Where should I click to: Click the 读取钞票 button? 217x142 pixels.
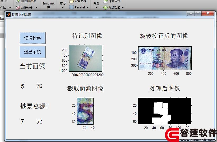pos(33,38)
